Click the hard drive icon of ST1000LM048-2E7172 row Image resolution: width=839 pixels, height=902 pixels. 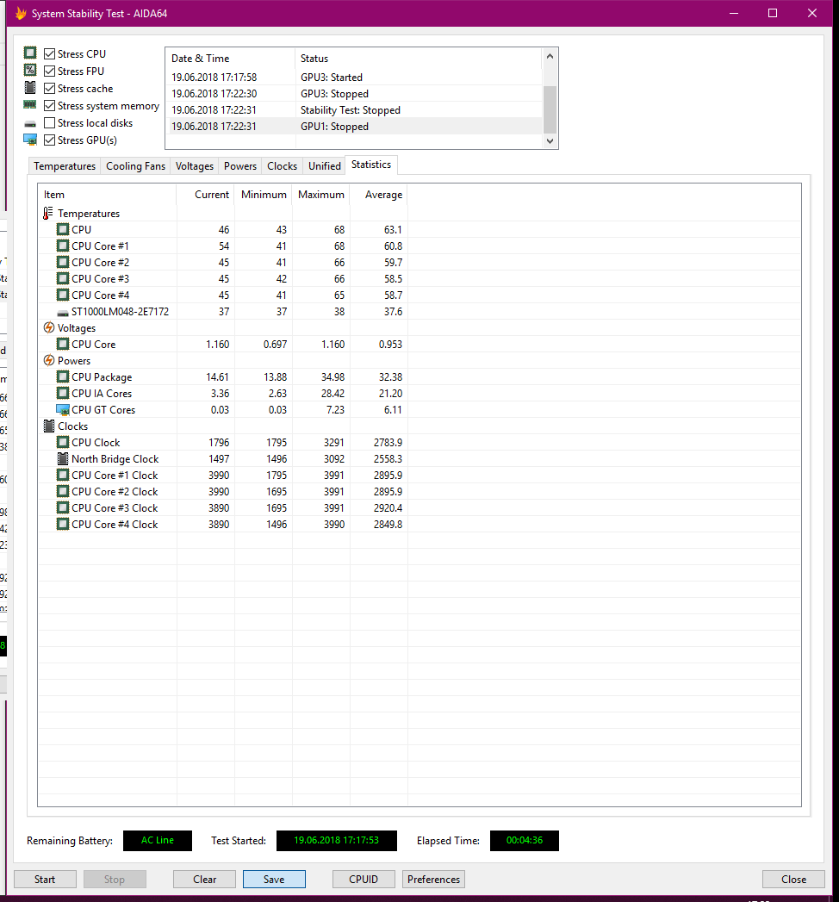63,313
